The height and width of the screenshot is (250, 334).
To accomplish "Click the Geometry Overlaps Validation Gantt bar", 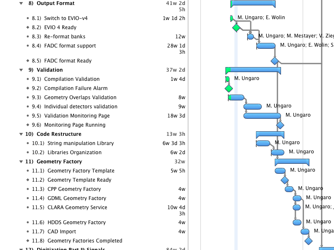I will point(236,97).
